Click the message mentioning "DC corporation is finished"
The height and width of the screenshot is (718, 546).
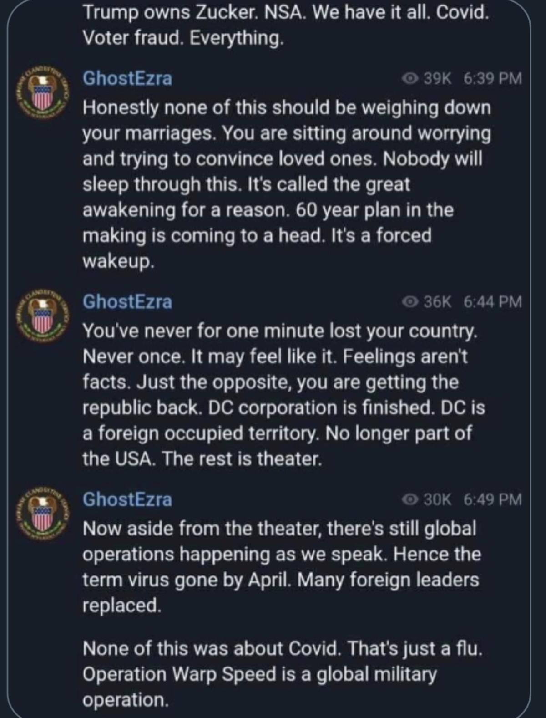pos(283,394)
